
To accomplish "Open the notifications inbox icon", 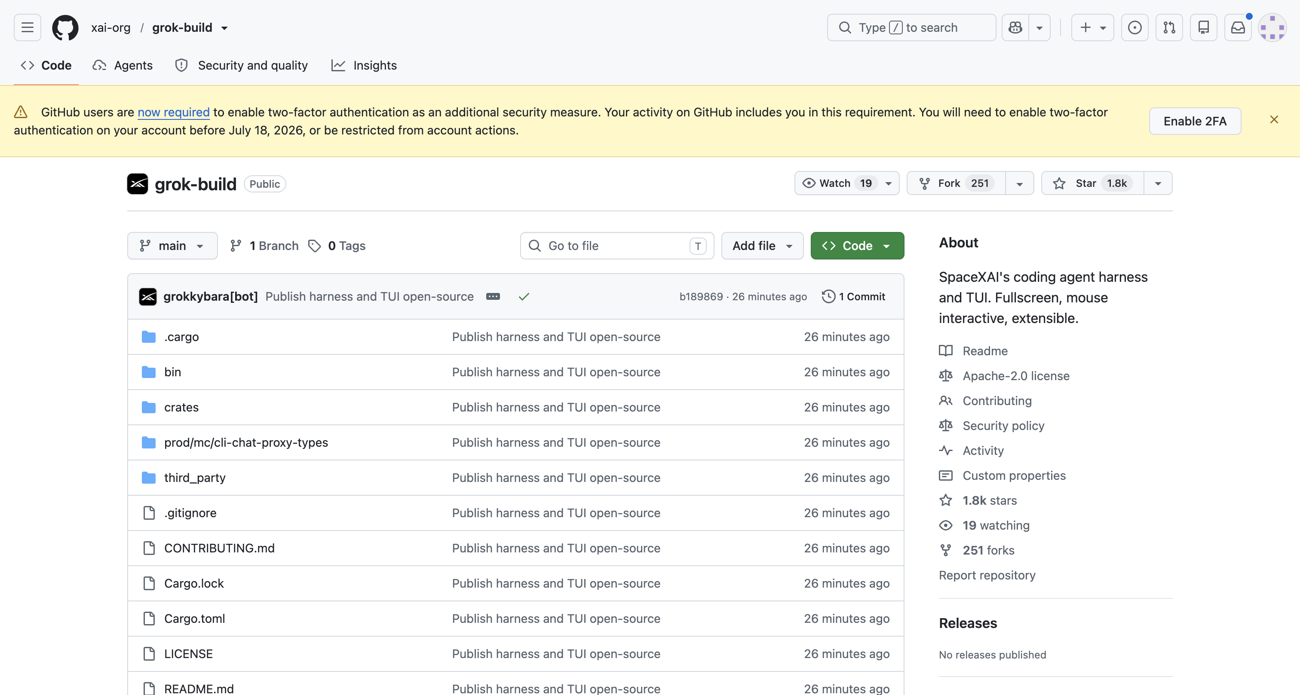I will tap(1237, 27).
